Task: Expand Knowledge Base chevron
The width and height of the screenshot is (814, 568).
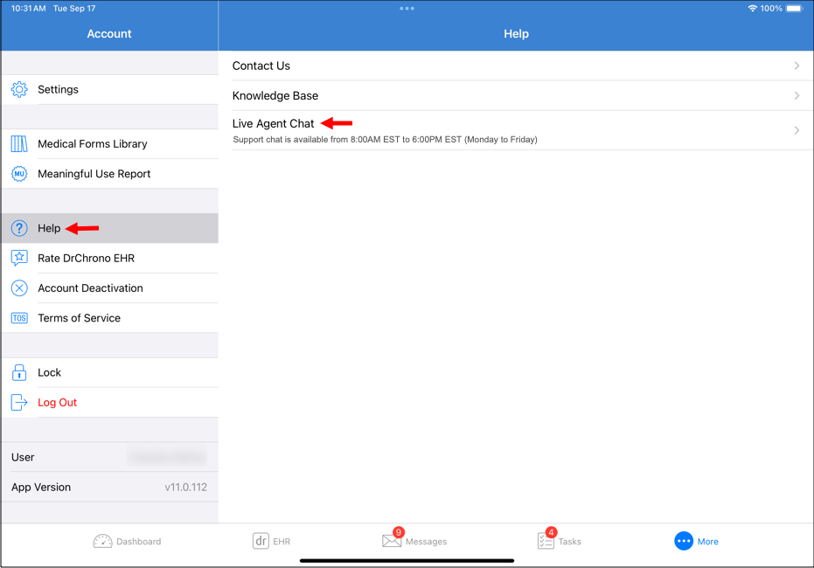Action: click(x=797, y=95)
